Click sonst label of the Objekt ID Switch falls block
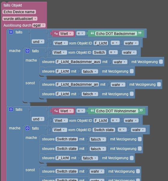 pos(30,83)
